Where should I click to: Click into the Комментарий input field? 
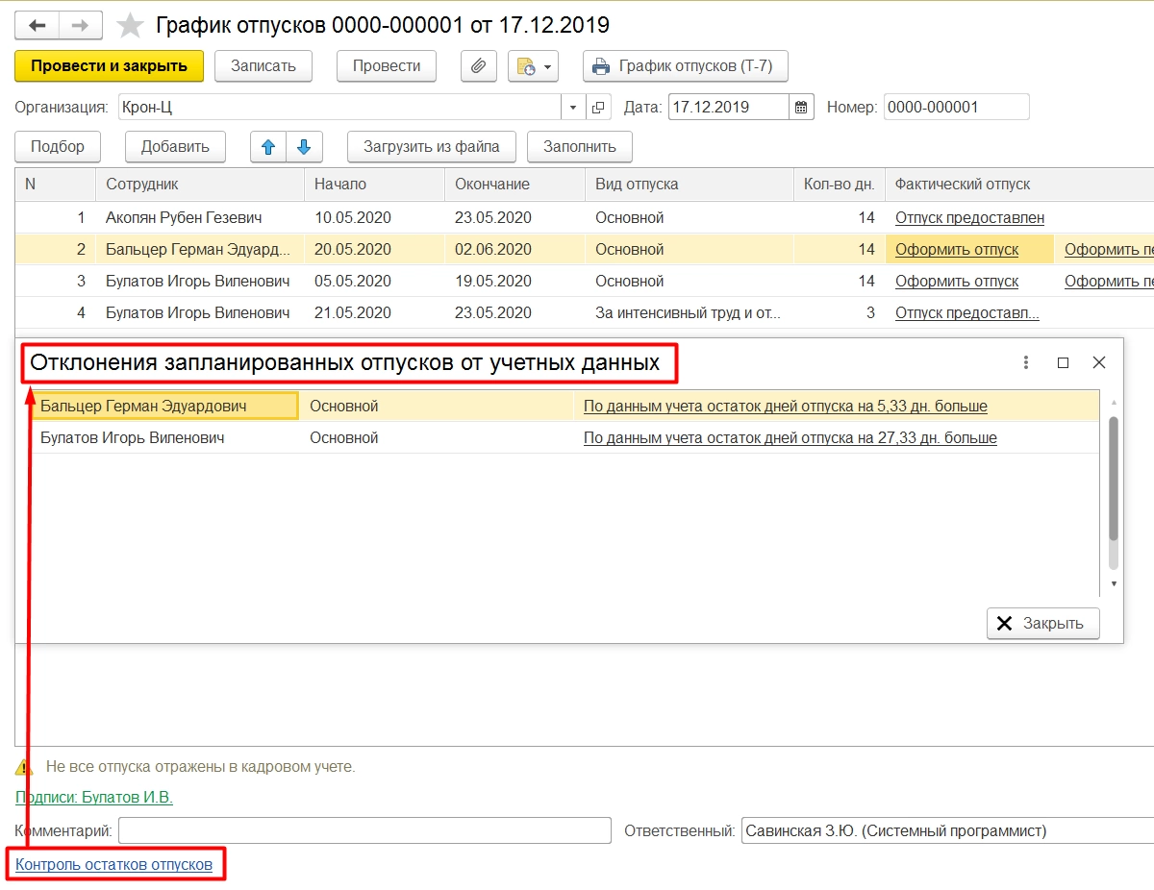pos(364,830)
